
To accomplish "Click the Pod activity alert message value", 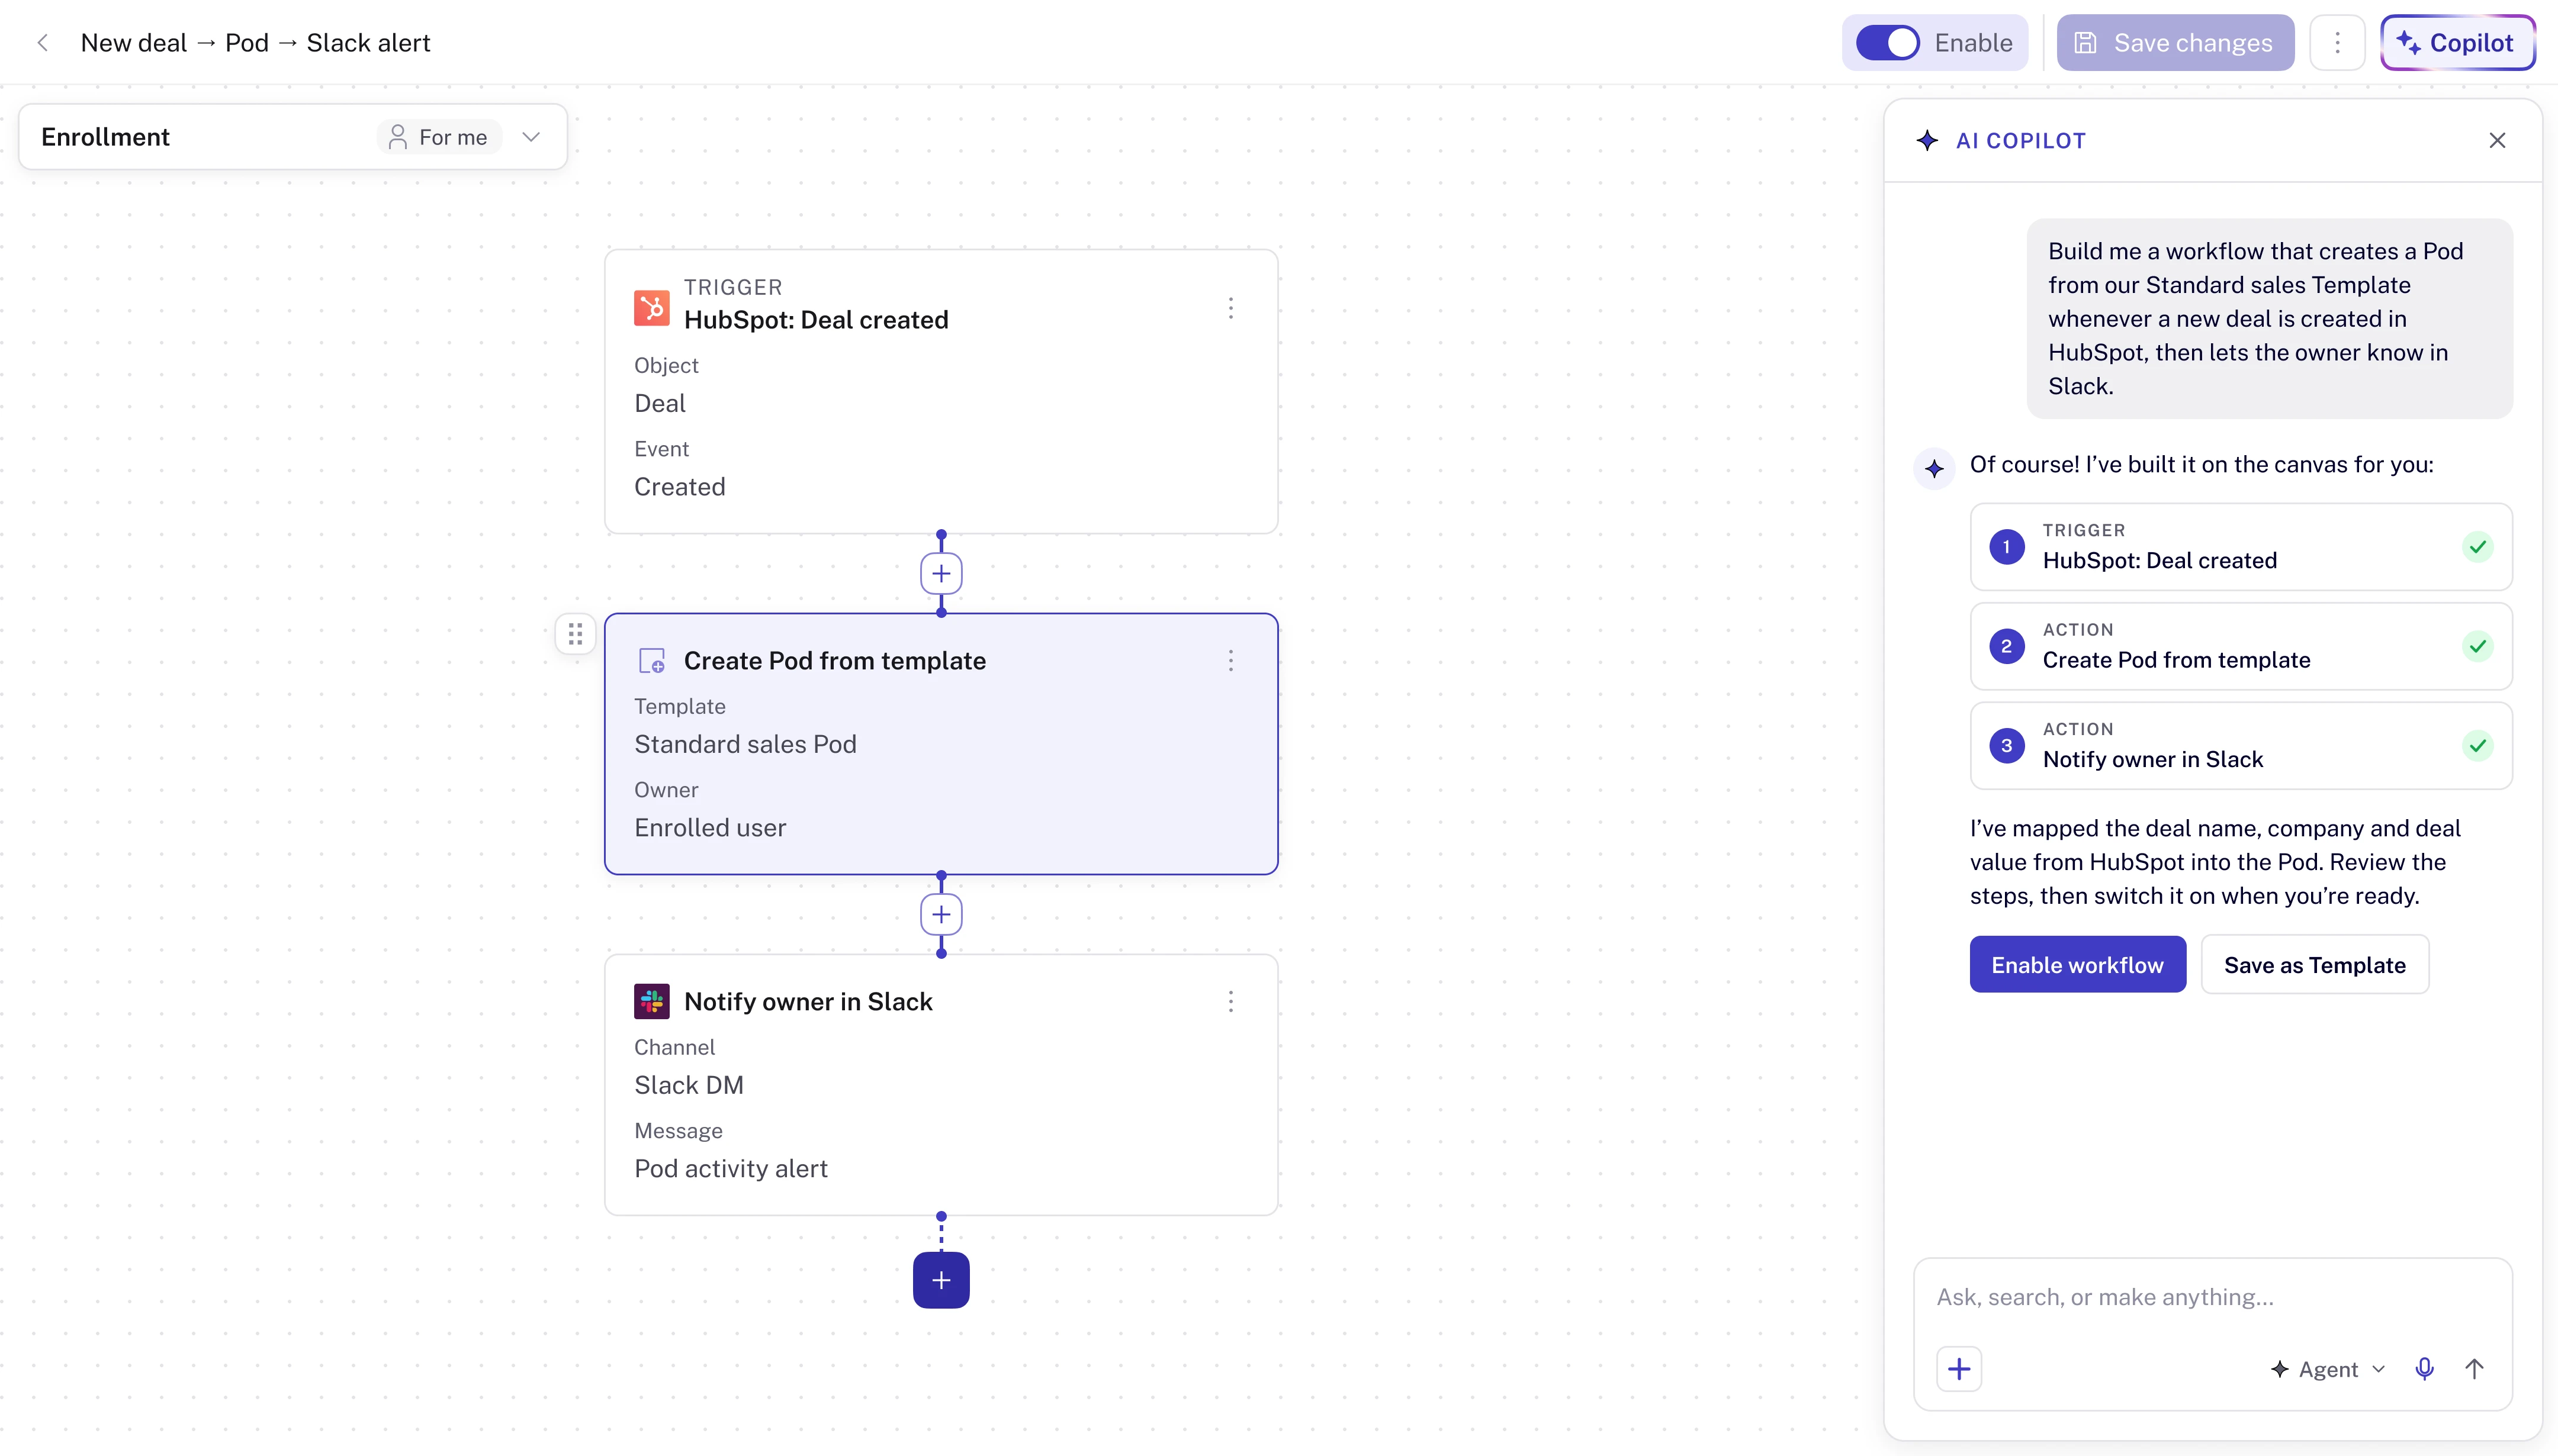I will (x=730, y=1169).
